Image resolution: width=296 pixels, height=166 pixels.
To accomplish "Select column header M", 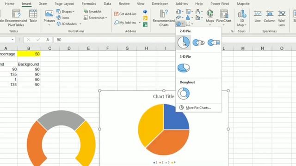I will pos(243,48).
